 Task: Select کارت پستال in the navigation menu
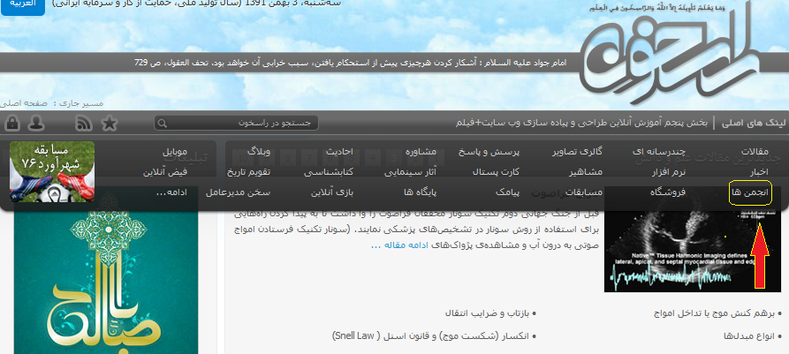pyautogui.click(x=497, y=172)
